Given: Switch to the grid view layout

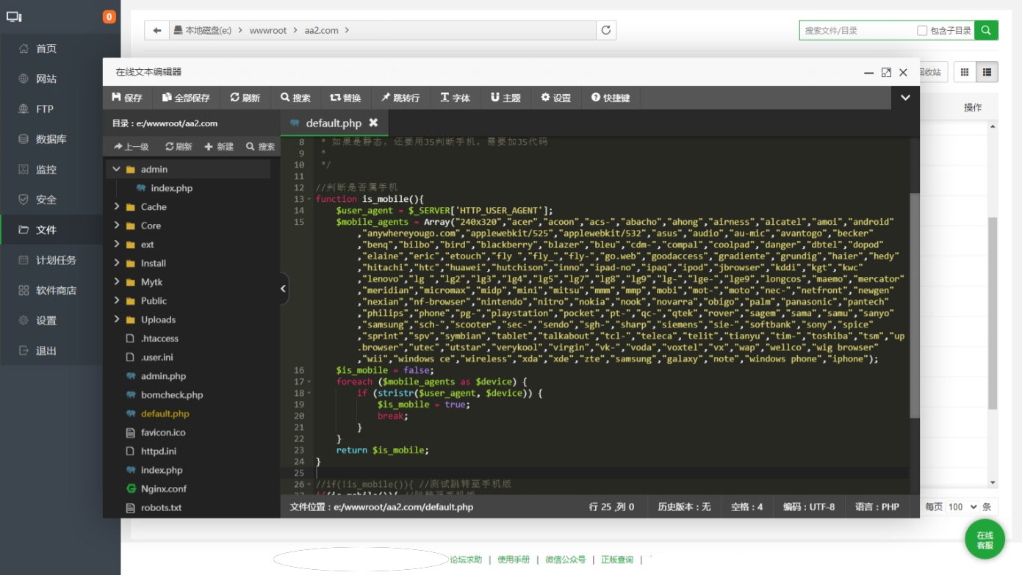Looking at the screenshot, I should coord(965,72).
